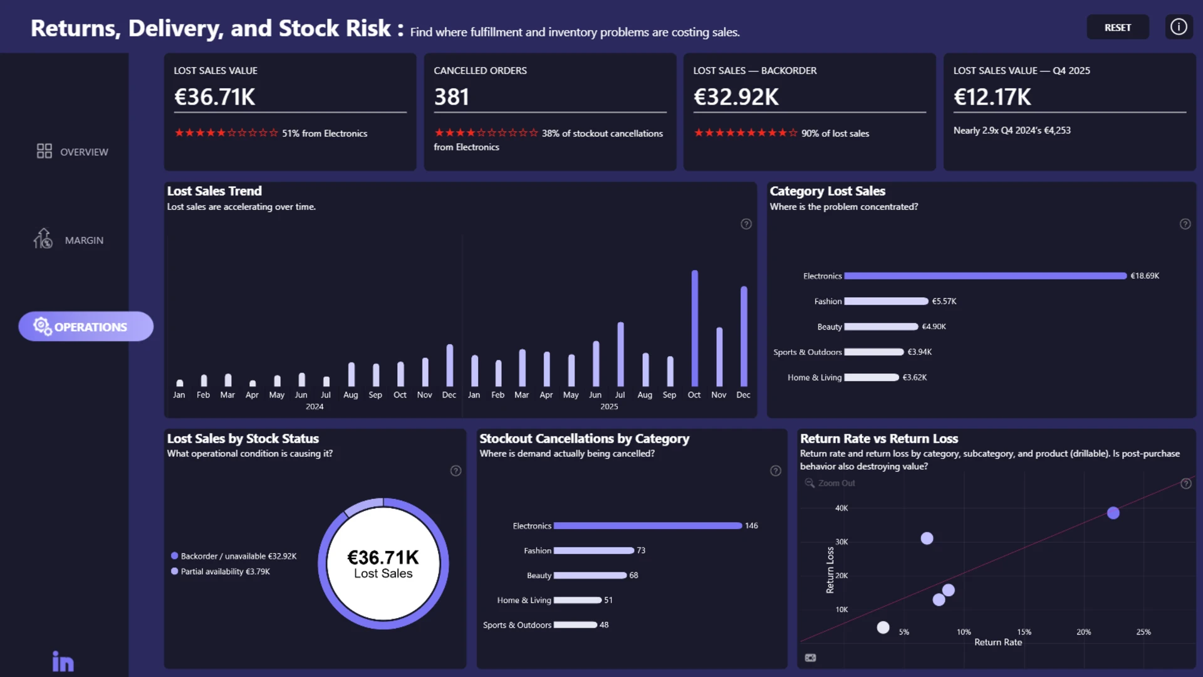Open help tooltip for Lost Sales by Stock Status
The image size is (1203, 677).
[x=456, y=471]
